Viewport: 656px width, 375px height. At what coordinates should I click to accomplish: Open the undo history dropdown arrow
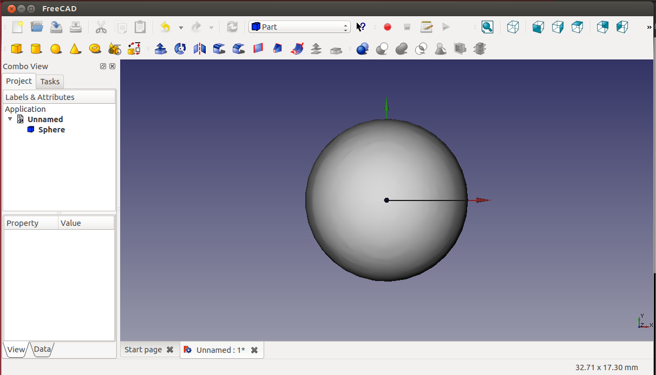pyautogui.click(x=181, y=28)
